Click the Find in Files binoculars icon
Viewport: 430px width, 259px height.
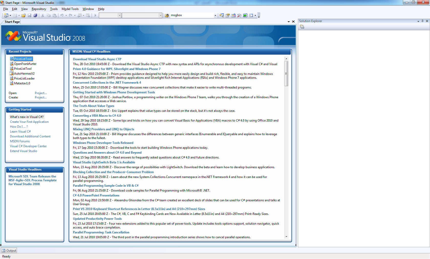167,15
